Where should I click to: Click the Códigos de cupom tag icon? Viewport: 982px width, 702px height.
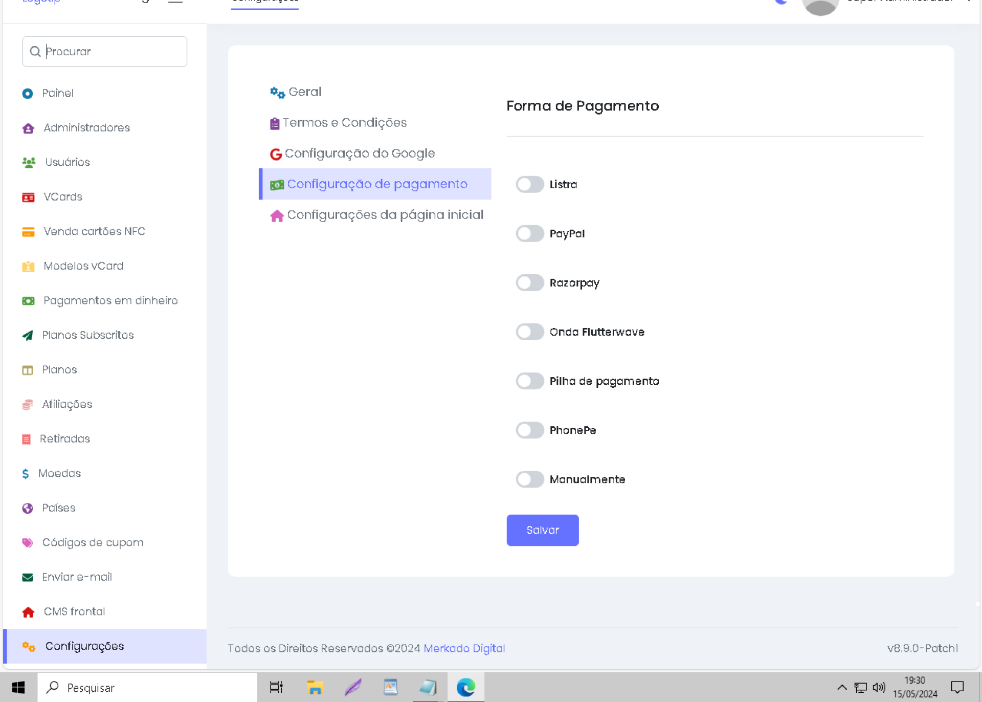click(x=28, y=543)
